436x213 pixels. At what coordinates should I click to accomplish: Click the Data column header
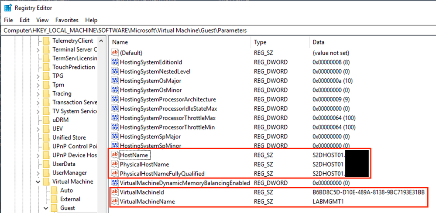[318, 42]
